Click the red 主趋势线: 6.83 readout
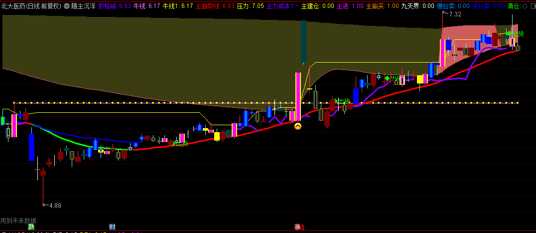Image resolution: width=536 pixels, height=233 pixels. tap(215, 6)
